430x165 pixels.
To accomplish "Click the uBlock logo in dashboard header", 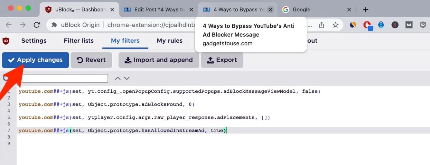I will pyautogui.click(x=6, y=41).
